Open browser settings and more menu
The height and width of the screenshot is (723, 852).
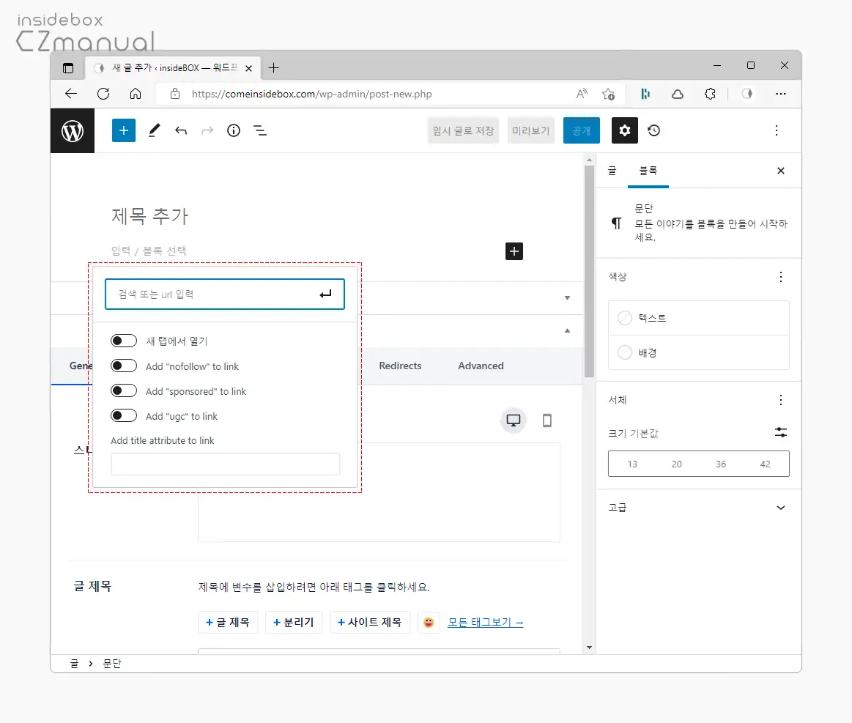(781, 94)
